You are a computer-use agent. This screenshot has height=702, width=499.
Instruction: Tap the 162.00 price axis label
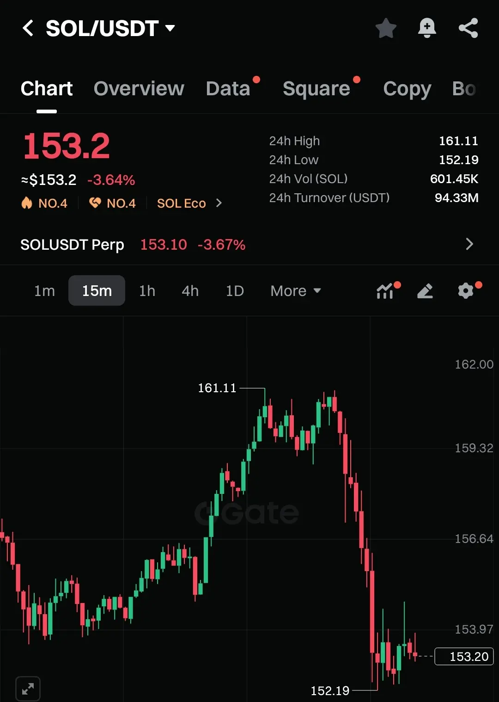(x=474, y=364)
